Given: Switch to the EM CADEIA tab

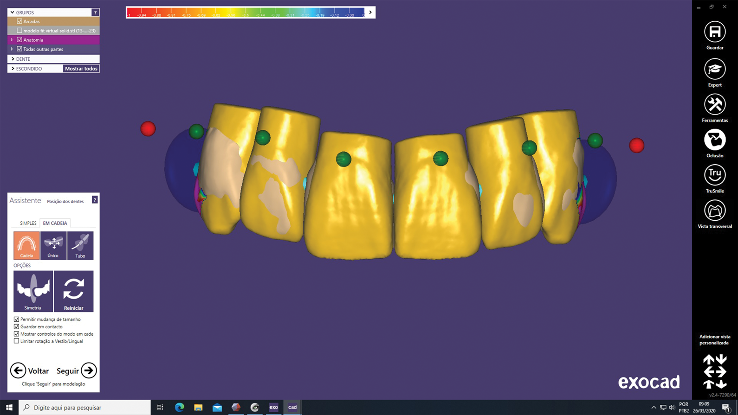Looking at the screenshot, I should coord(55,223).
